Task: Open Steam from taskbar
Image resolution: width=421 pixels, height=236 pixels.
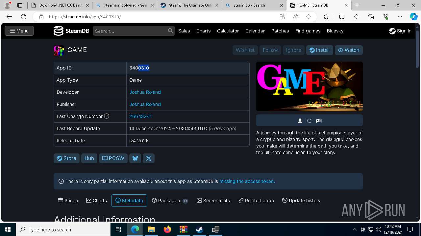Action: pos(199,229)
